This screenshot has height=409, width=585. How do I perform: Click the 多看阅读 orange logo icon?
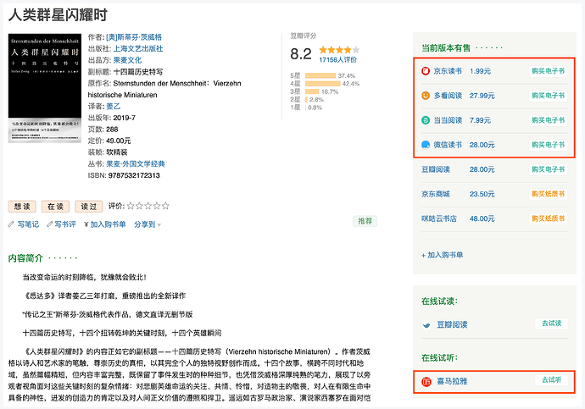pyautogui.click(x=426, y=96)
